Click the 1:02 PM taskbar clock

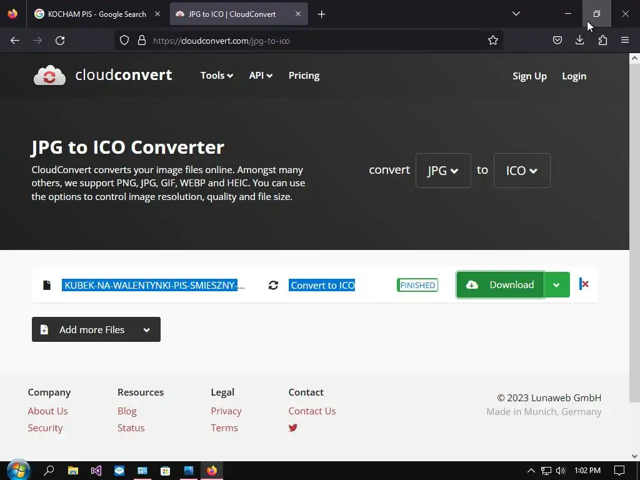click(x=587, y=470)
